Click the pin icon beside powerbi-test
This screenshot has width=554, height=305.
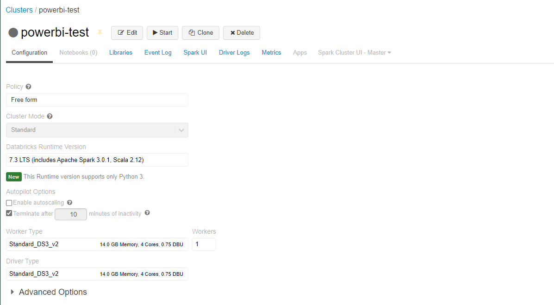tap(100, 32)
